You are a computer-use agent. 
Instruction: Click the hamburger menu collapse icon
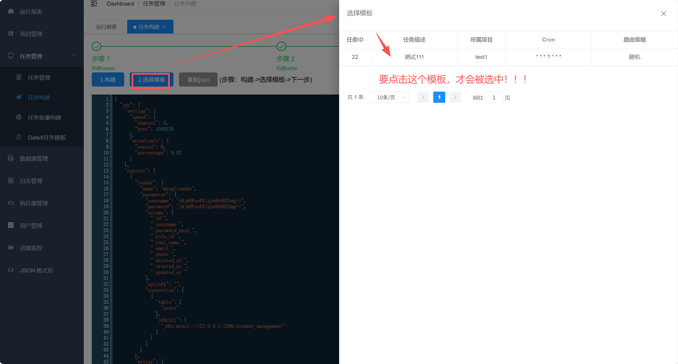[x=94, y=4]
